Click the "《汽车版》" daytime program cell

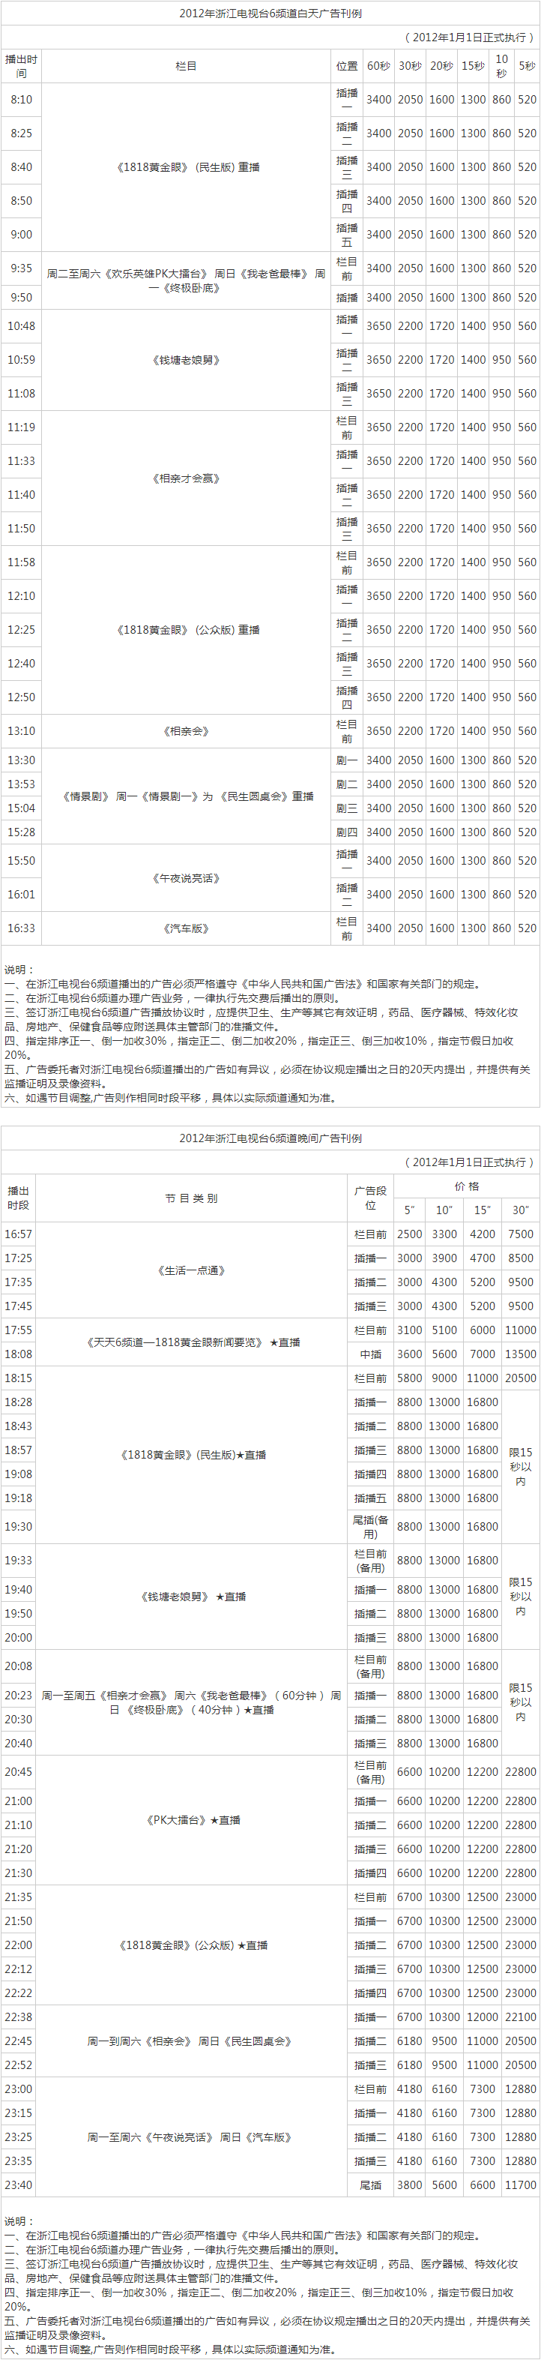186,928
